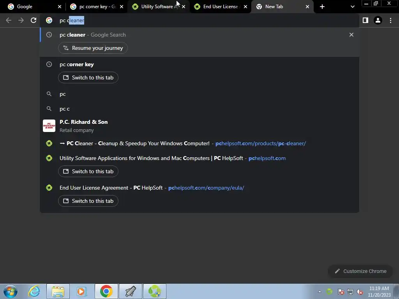Screen dimensions: 399x299
Task: Open network icon in system tray
Action: click(350, 292)
